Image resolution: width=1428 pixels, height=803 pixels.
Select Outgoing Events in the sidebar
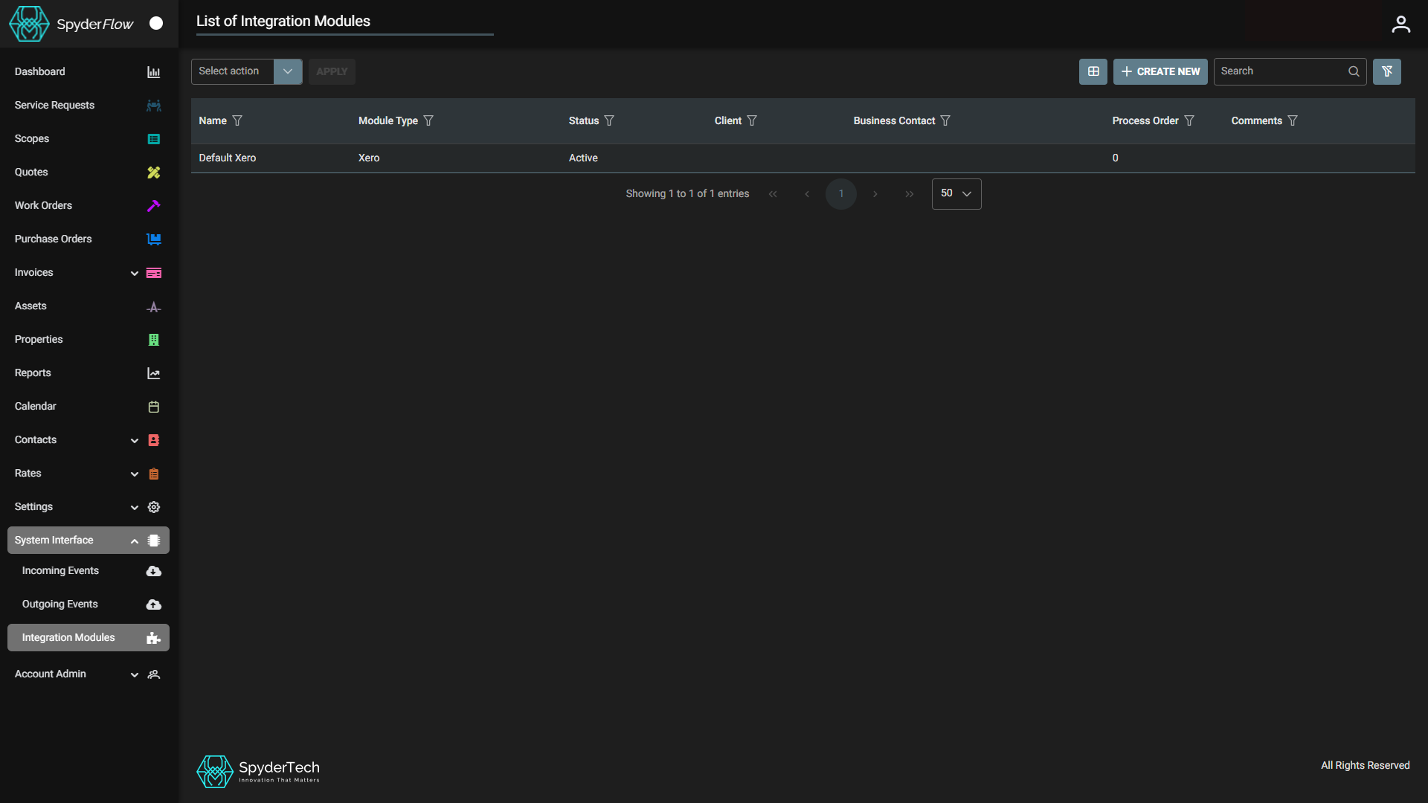60,604
